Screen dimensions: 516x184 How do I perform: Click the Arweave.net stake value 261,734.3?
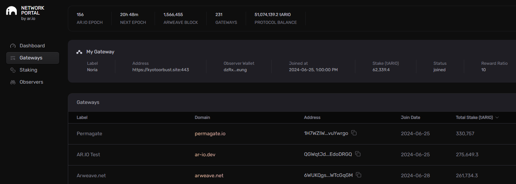[467, 176]
